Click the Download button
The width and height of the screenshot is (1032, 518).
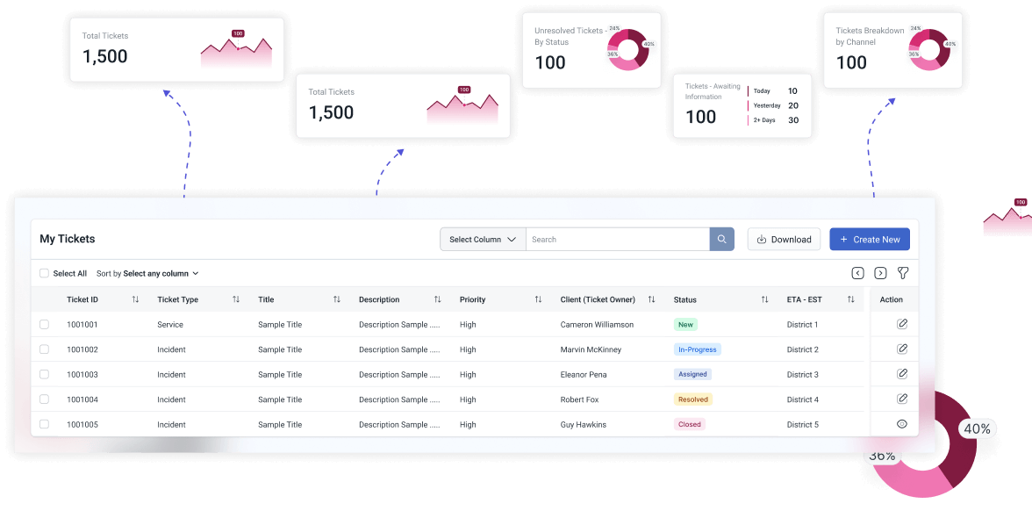(784, 240)
